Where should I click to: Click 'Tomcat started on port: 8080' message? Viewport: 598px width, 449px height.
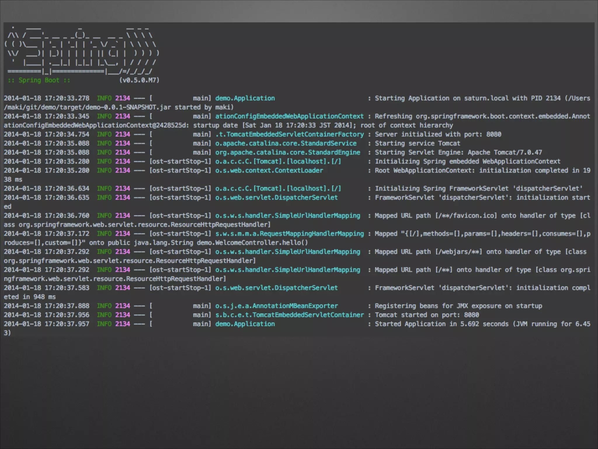coord(427,315)
